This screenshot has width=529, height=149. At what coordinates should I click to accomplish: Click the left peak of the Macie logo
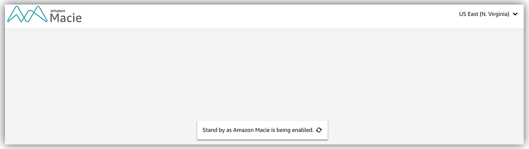point(17,8)
